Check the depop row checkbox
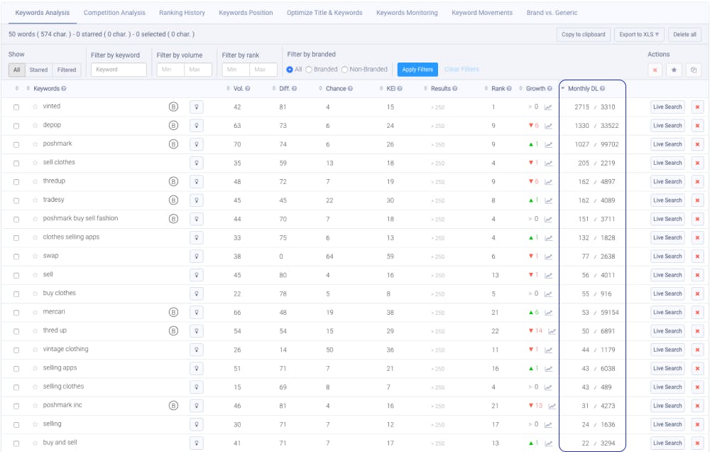The width and height of the screenshot is (710, 452). point(16,126)
